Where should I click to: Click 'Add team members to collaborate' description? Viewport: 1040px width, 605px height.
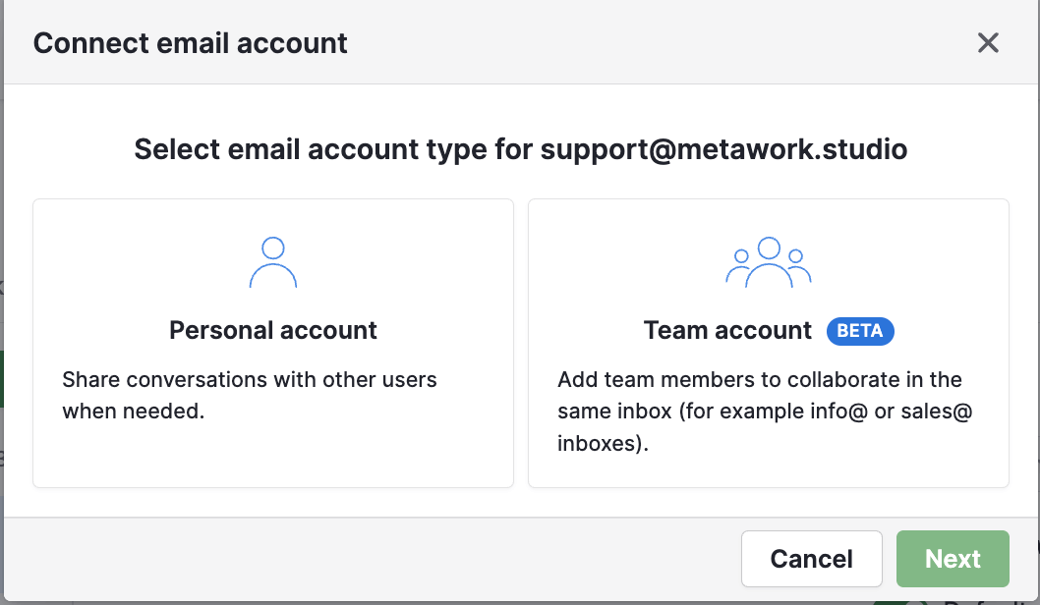[759, 379]
